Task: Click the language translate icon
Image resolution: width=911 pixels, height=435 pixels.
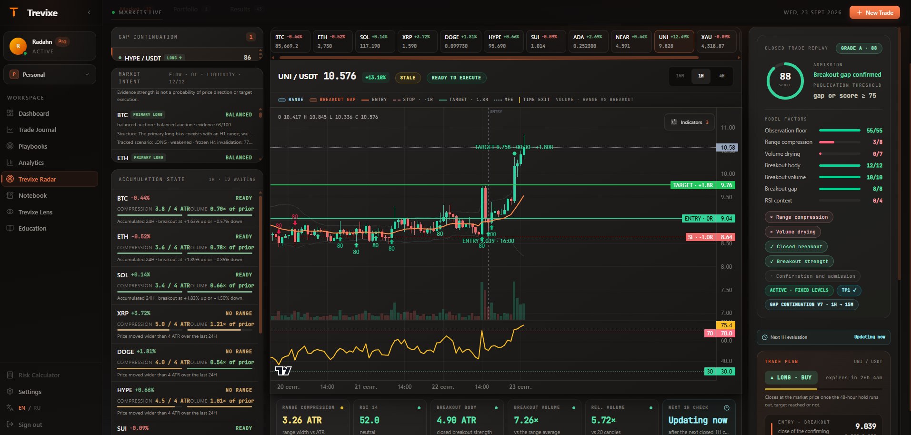Action: tap(10, 408)
